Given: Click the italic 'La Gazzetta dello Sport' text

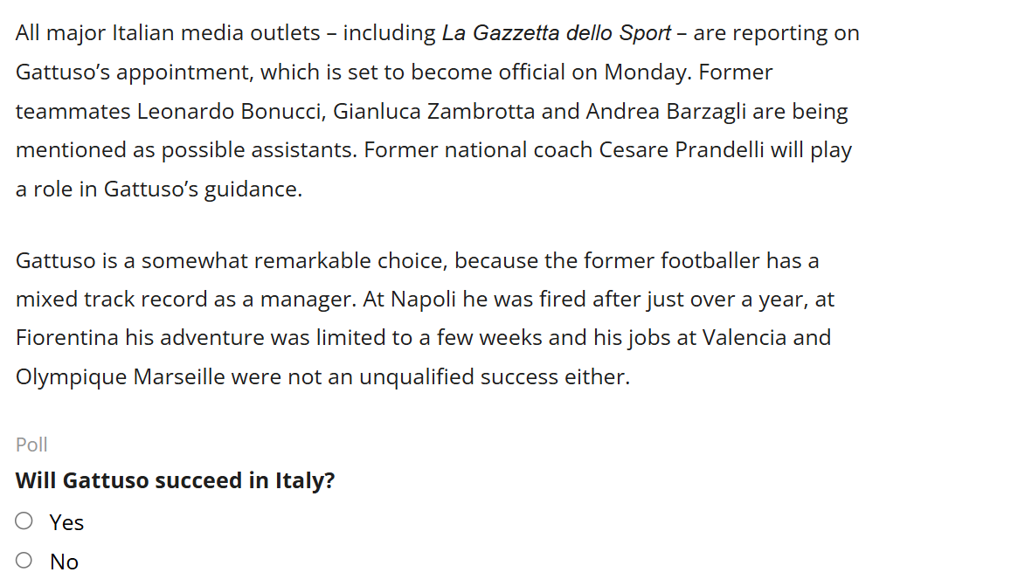Looking at the screenshot, I should (557, 33).
